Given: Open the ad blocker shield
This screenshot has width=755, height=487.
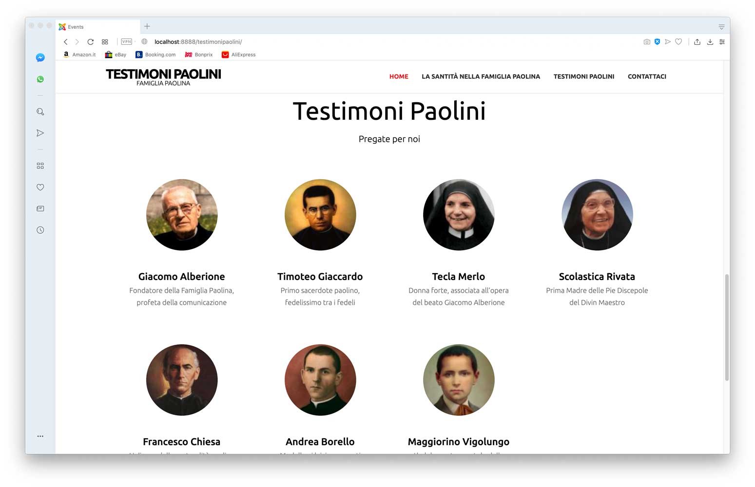Looking at the screenshot, I should tap(657, 42).
